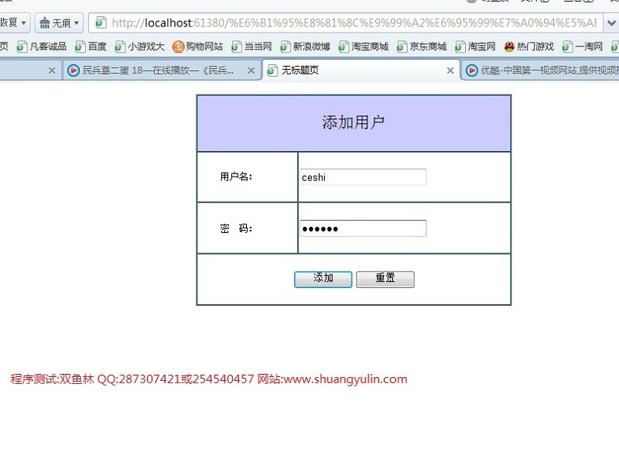Open the 百度 bookmark
This screenshot has height=449, width=619.
click(91, 46)
